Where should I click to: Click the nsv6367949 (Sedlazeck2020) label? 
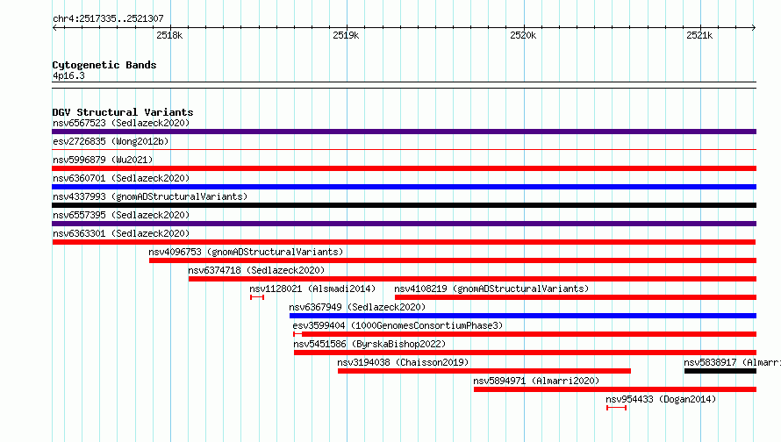point(357,307)
